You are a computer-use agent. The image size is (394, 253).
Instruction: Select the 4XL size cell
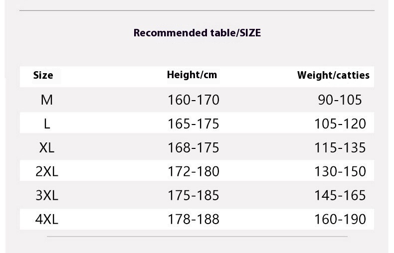[x=47, y=219]
